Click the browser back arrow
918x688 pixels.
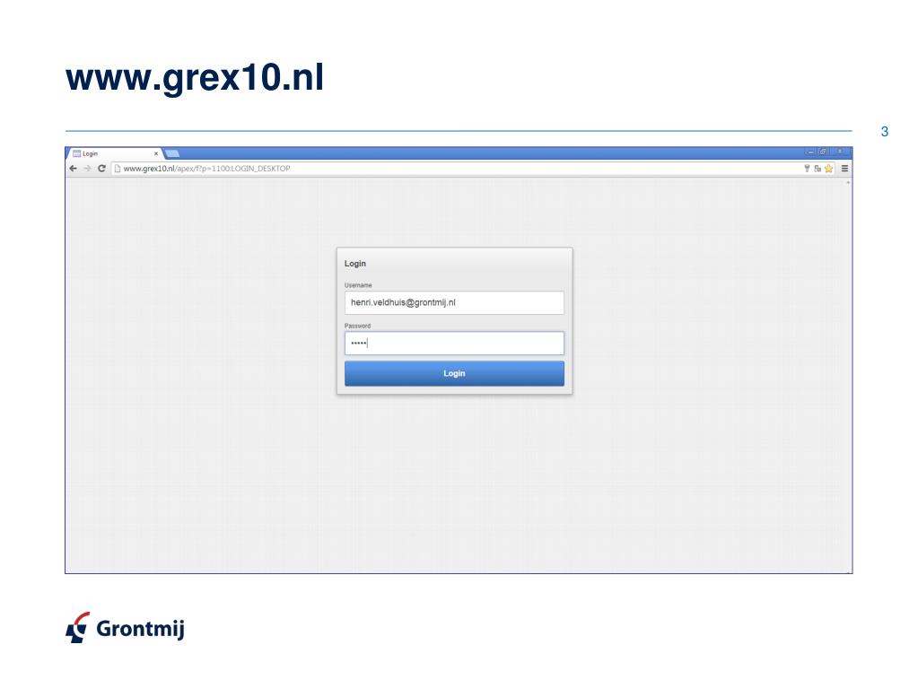click(74, 169)
